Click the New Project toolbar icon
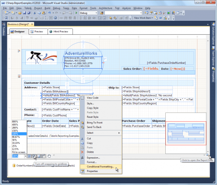The width and height of the screenshot is (217, 185). pyautogui.click(x=6, y=13)
